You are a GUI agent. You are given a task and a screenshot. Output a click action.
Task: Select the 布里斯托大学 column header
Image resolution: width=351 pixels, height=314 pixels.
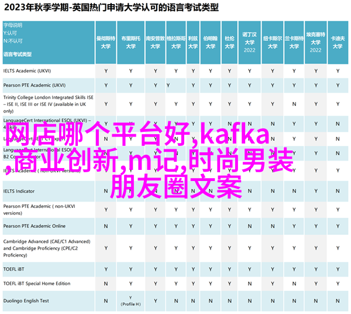coord(130,42)
